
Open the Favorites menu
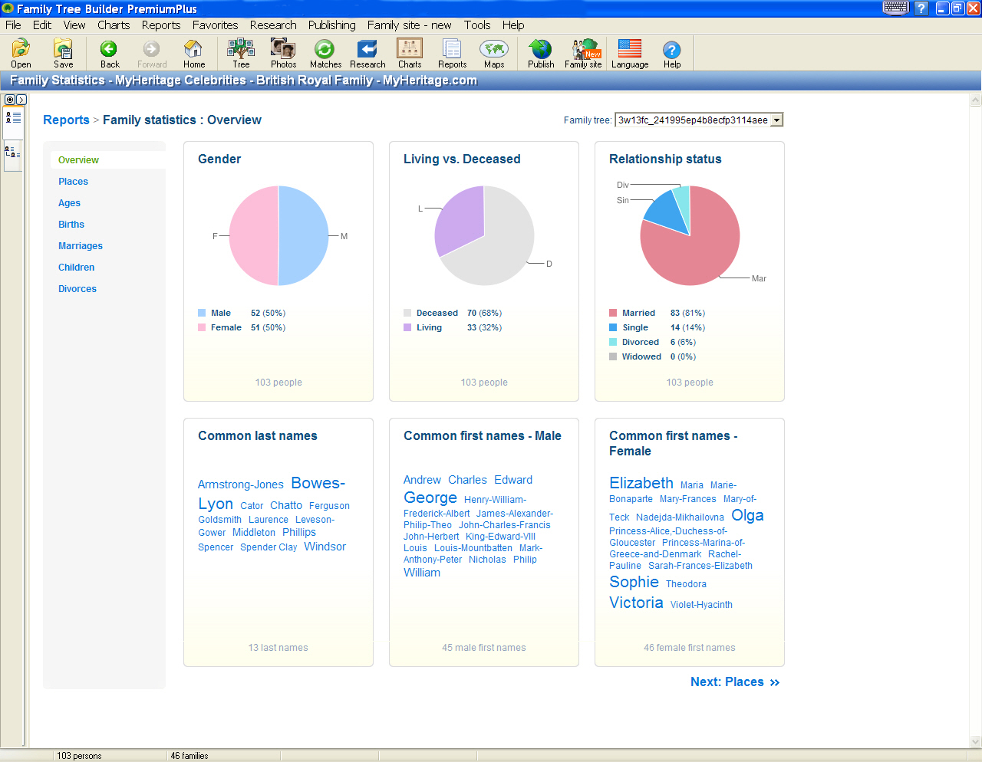[x=215, y=25]
